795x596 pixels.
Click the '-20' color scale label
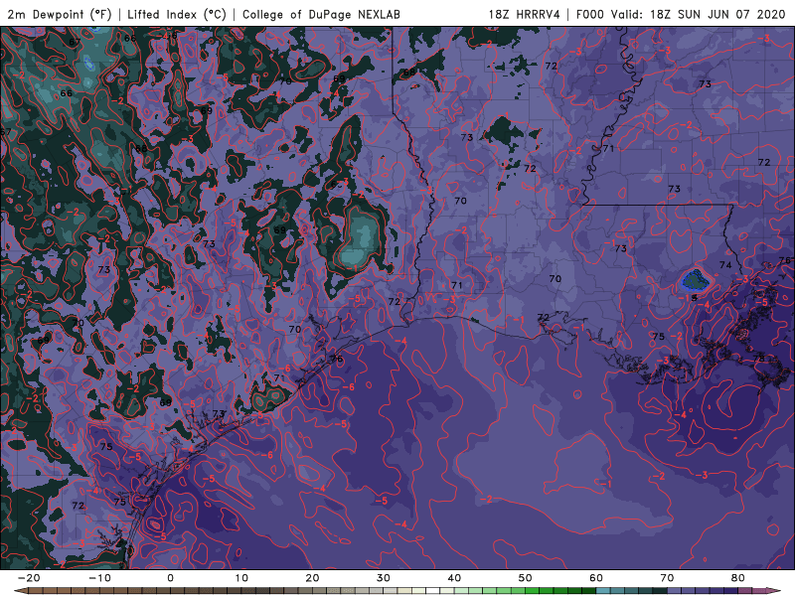[29, 578]
